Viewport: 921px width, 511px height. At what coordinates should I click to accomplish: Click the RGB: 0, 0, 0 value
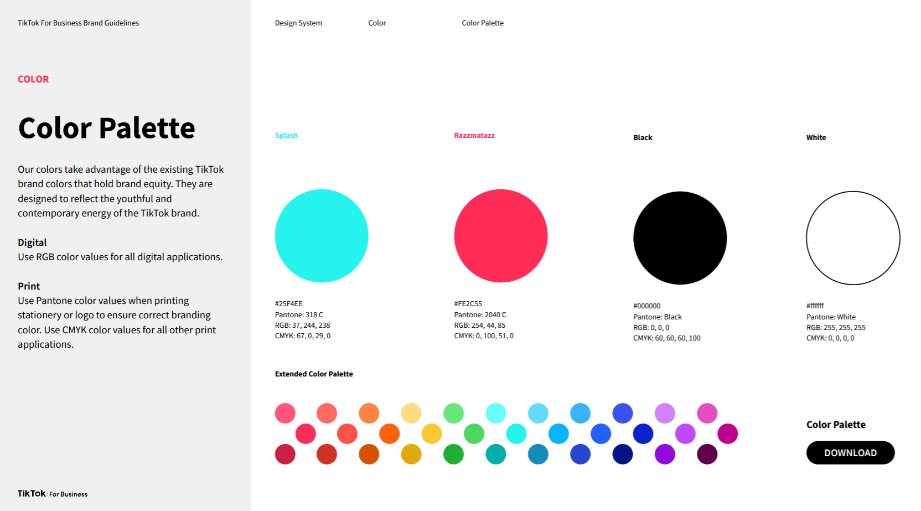(x=651, y=328)
